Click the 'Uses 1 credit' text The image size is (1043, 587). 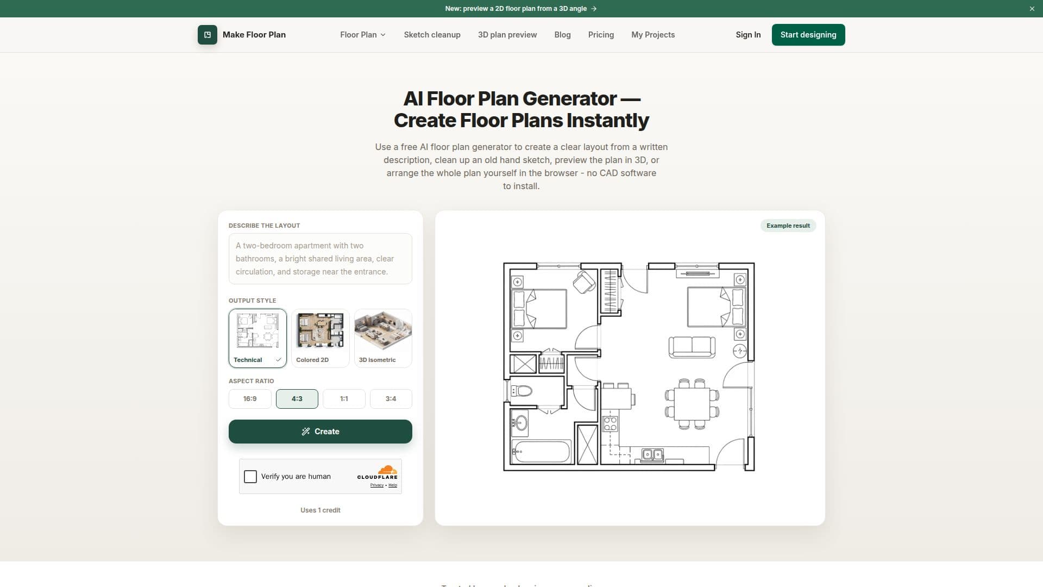(321, 510)
